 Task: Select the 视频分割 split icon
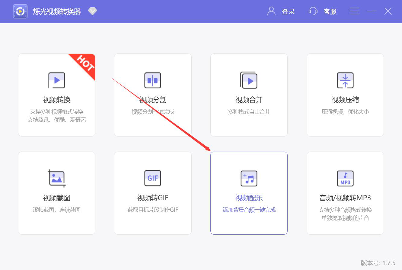[x=153, y=80]
